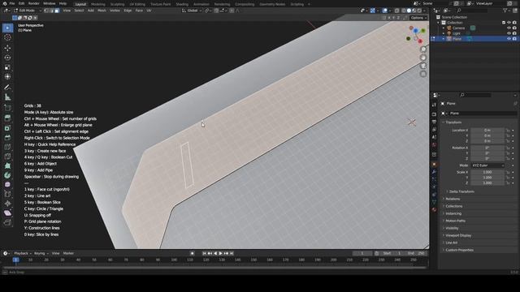
Task: Click the perspective/orthographic switch gizmo
Action: (x=423, y=74)
